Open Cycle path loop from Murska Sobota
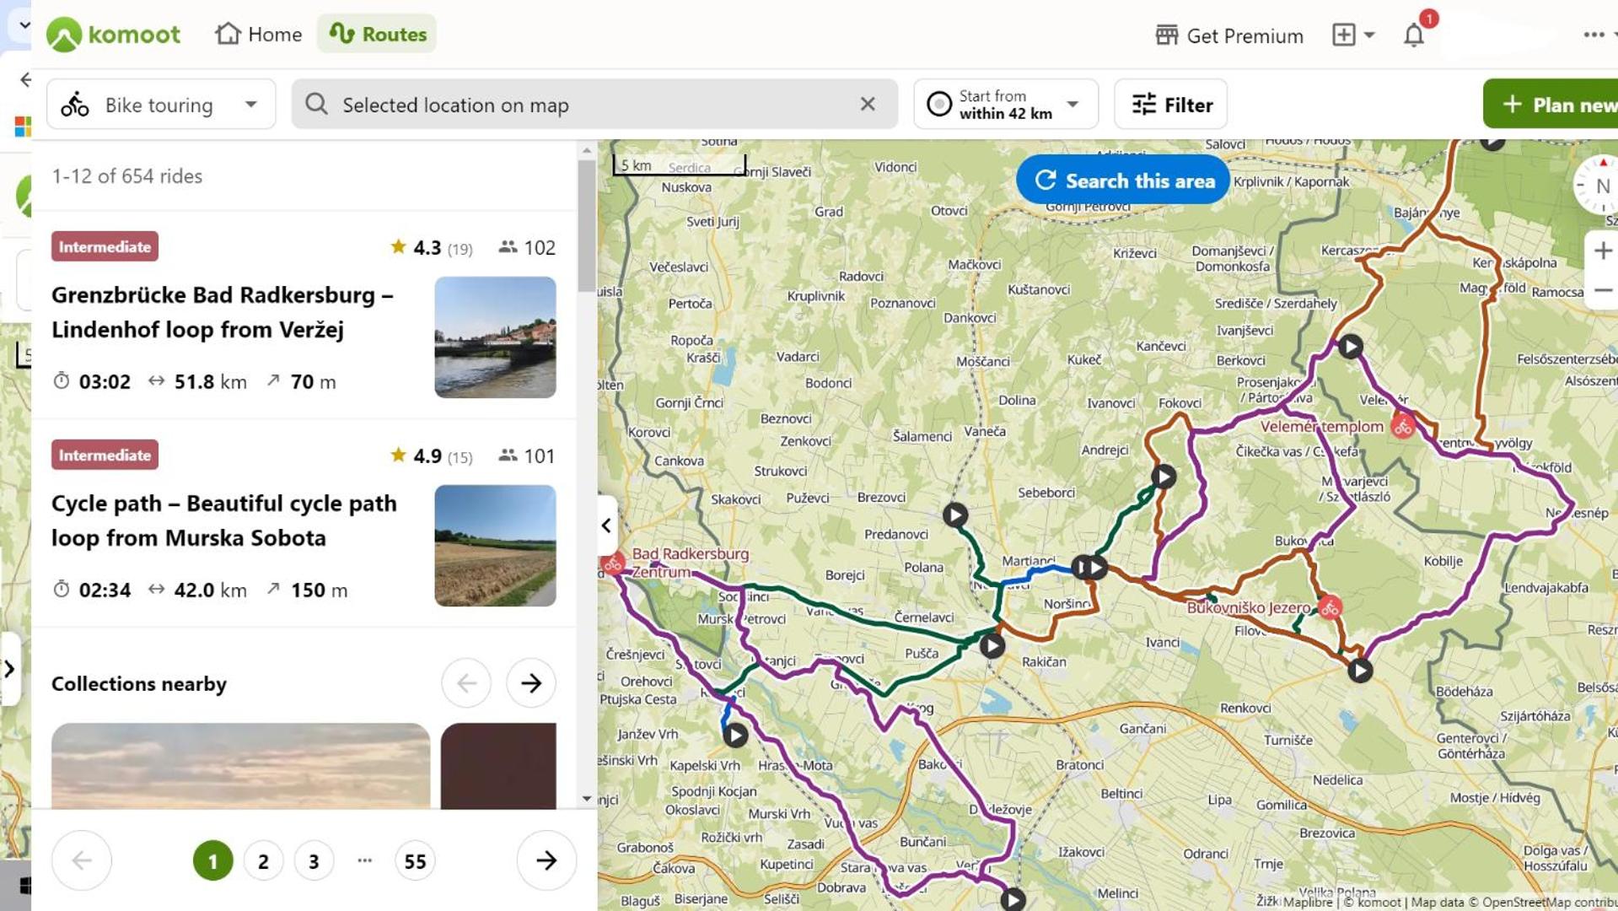 pos(224,520)
